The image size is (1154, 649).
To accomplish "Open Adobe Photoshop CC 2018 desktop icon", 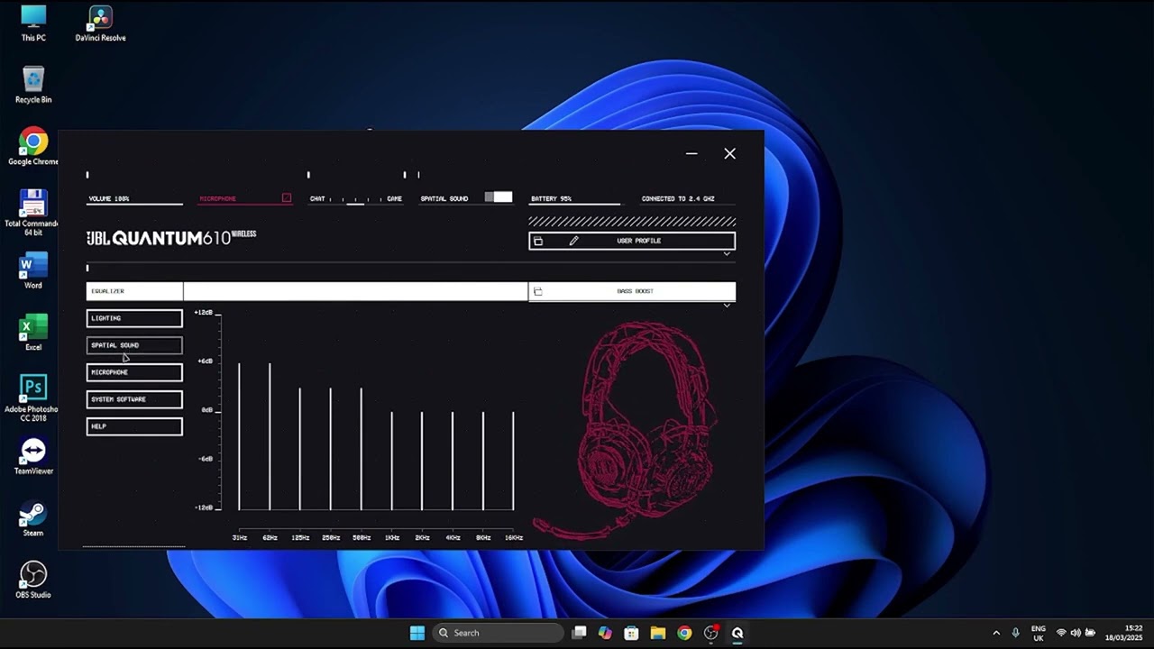I will pos(33,398).
